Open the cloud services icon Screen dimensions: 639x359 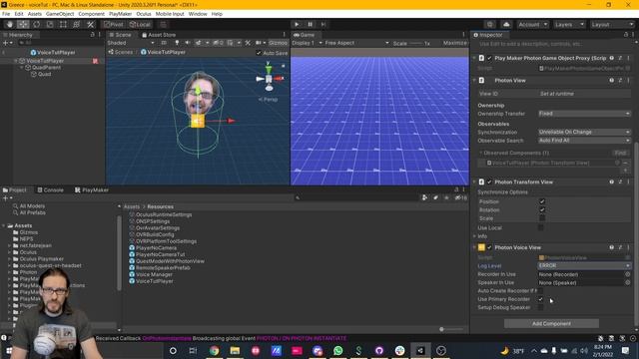click(506, 24)
